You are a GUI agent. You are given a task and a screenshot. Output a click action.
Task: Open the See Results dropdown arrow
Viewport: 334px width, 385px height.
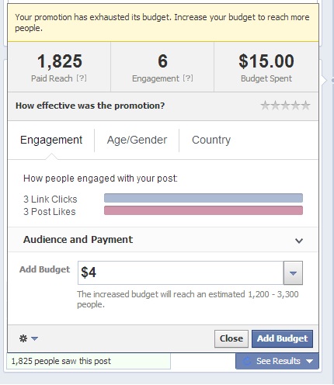point(310,361)
